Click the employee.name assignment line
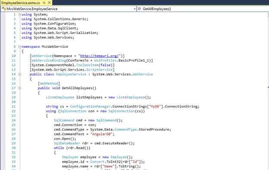Image resolution: width=269 pixels, height=170 pixels. click(101, 167)
